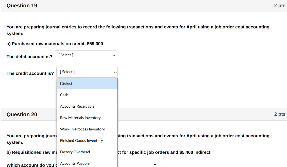Click the Question 20 header
Image resolution: width=287 pixels, height=167 pixels.
coord(22,114)
